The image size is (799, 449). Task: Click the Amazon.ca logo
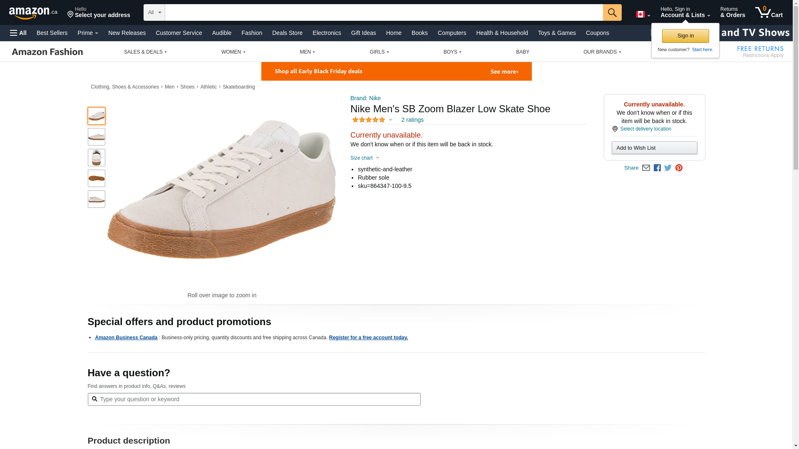(33, 13)
